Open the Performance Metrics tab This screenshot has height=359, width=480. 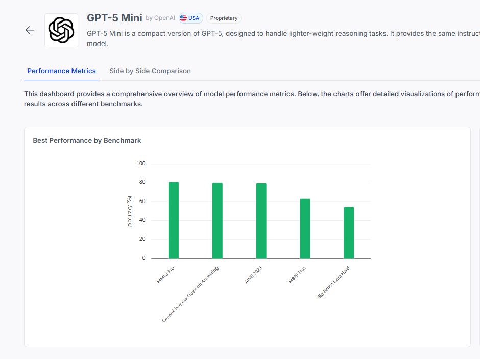61,71
